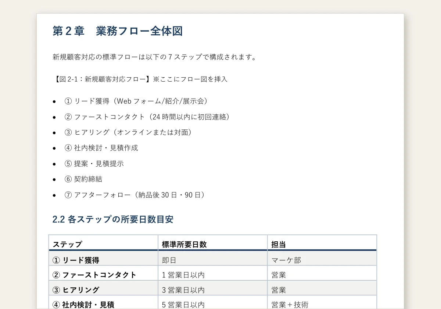The height and width of the screenshot is (309, 441).
Task: Click the intro paragraph about 7 steps
Action: pos(154,57)
